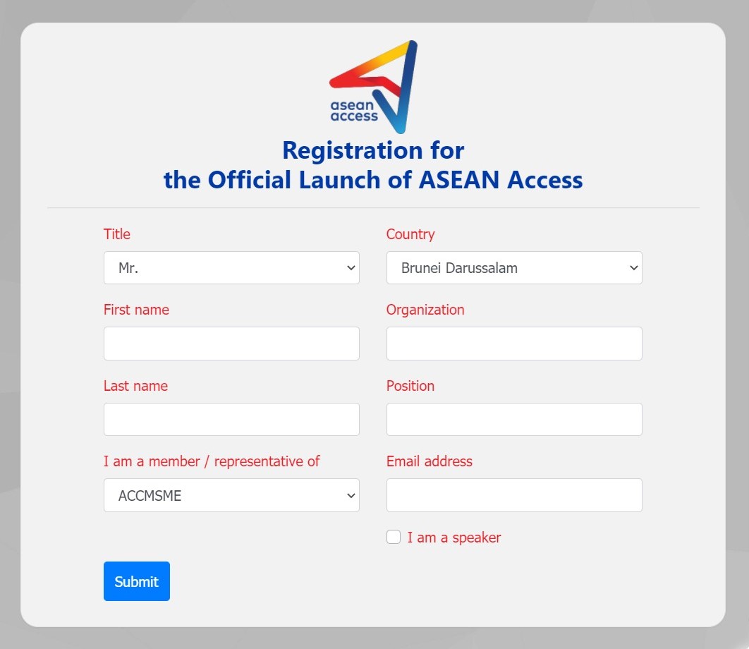Image resolution: width=749 pixels, height=649 pixels.
Task: Focus the First name input field
Action: pos(231,344)
